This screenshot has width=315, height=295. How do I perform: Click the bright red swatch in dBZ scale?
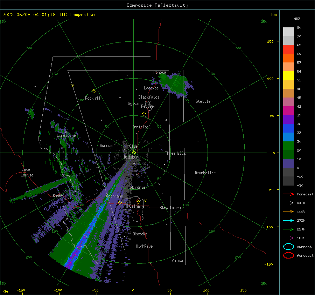click(x=288, y=49)
